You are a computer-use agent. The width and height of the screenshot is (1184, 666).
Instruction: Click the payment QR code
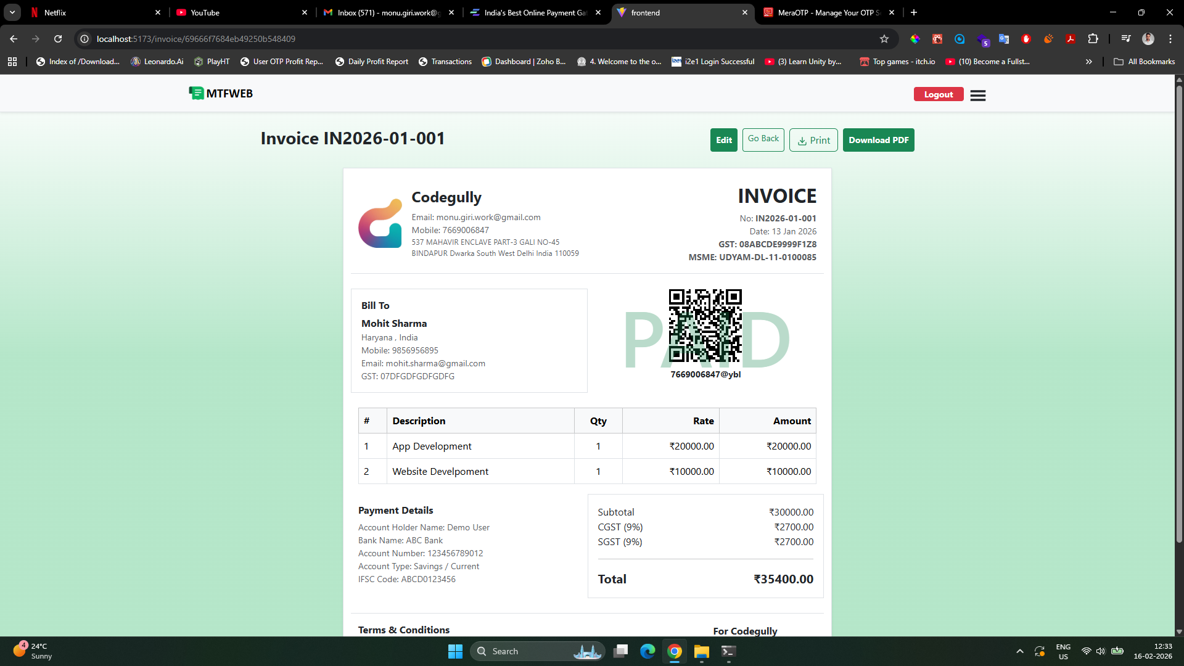(x=705, y=326)
